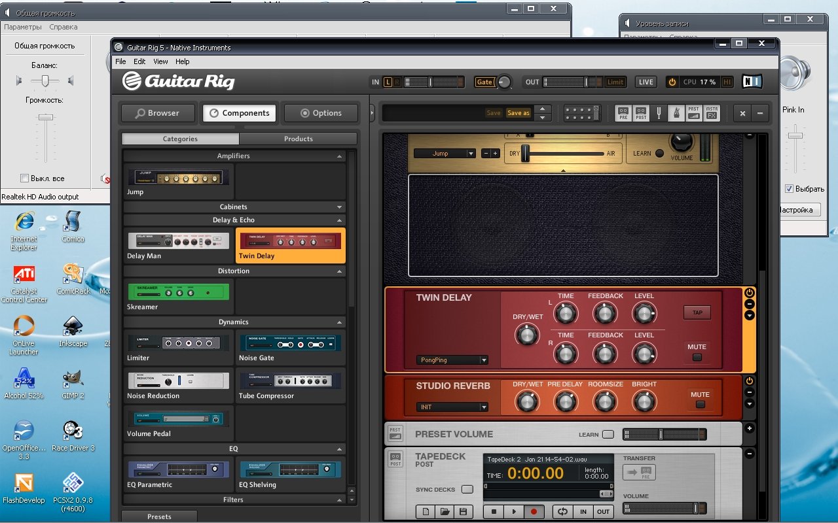Screen dimensions: 838x523
Task: Play the tapedeck recording
Action: point(514,512)
